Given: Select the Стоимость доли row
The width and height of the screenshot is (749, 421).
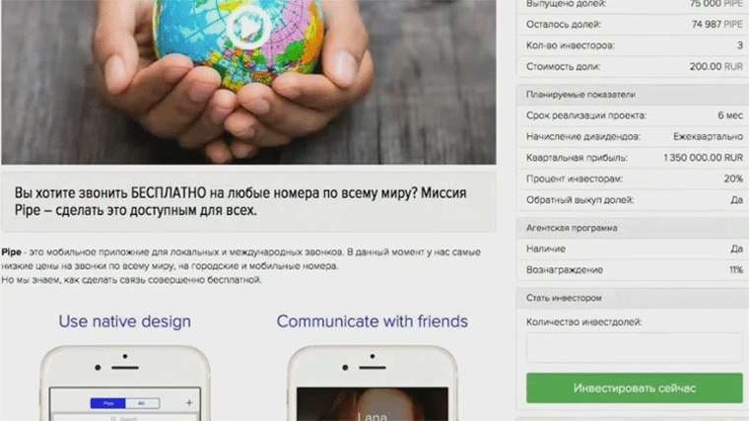Looking at the screenshot, I should pos(633,66).
